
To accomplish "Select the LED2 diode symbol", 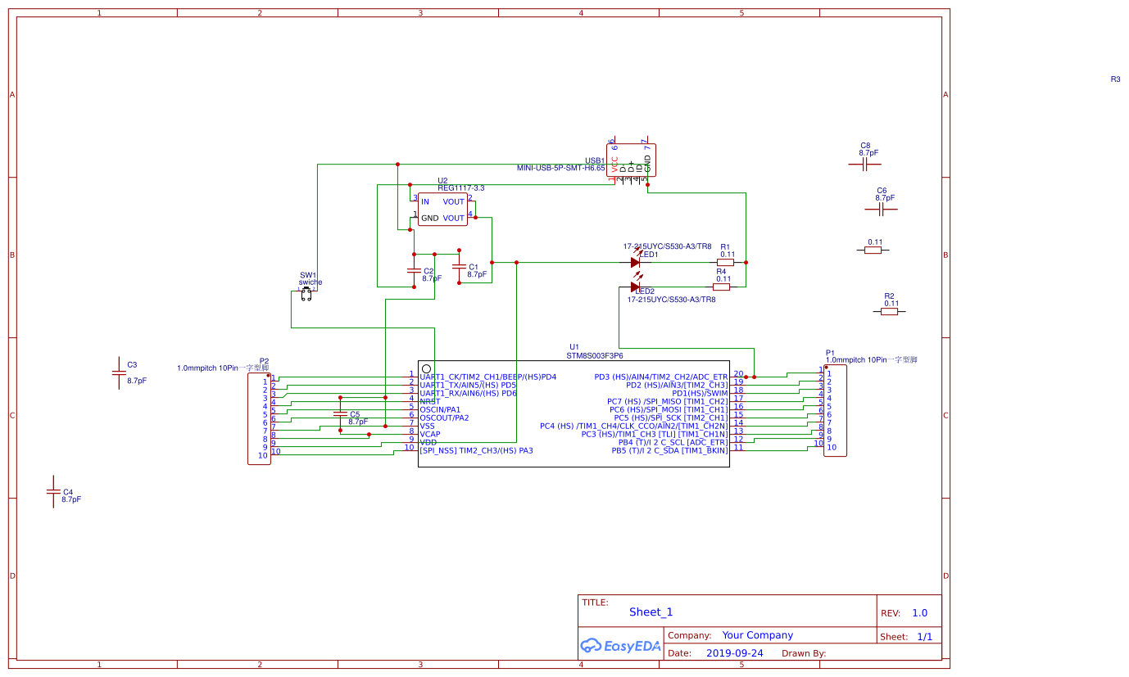I will [635, 287].
